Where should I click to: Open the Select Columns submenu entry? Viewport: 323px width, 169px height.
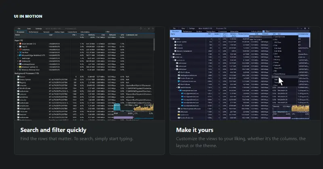click(x=260, y=37)
